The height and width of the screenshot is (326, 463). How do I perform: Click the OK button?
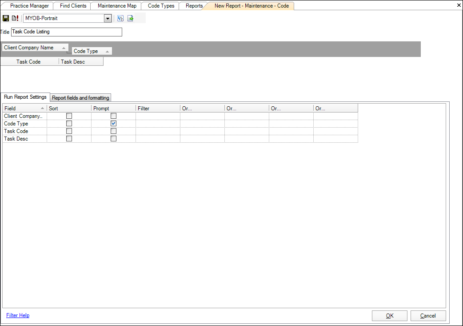pos(389,315)
